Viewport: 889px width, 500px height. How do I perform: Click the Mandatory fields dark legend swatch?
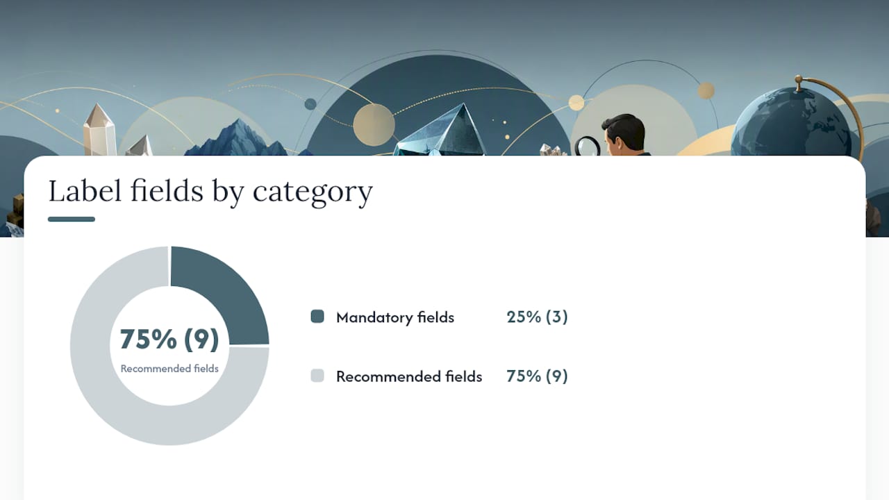pyautogui.click(x=317, y=317)
